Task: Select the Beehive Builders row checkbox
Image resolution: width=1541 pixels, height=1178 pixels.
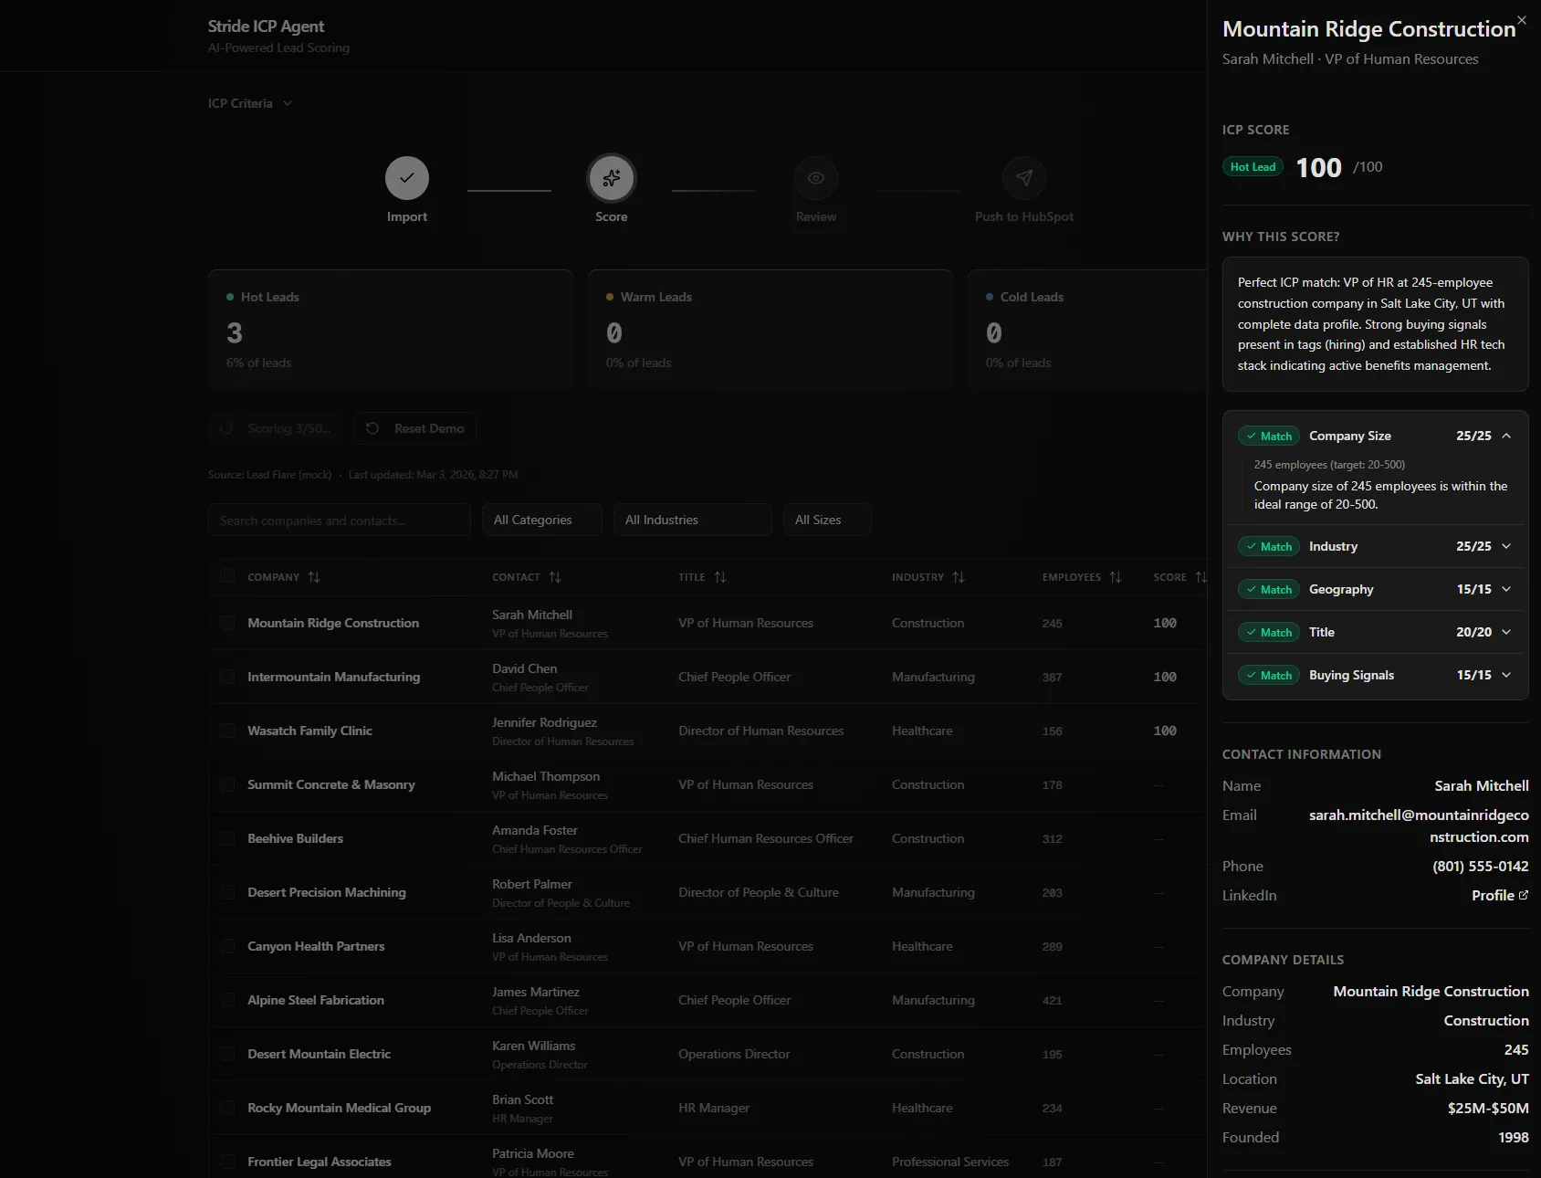Action: click(227, 838)
